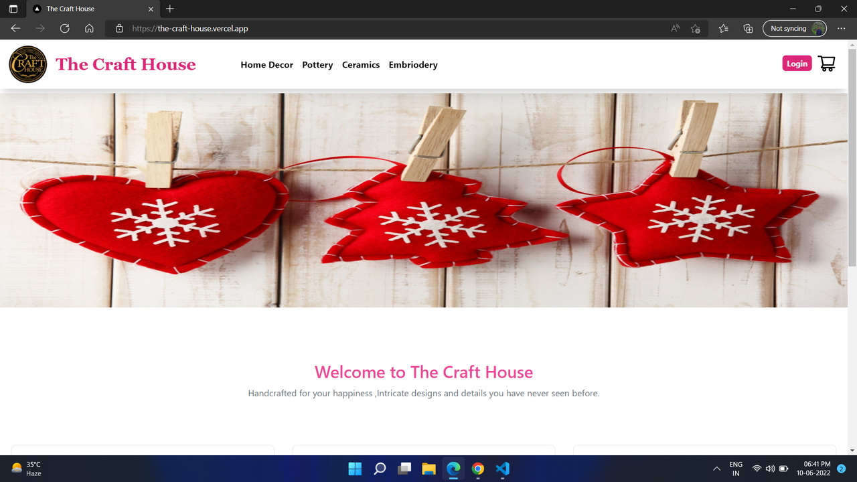Viewport: 857px width, 482px height.
Task: Click the page vertical scrollbar thumb
Action: coord(852,157)
